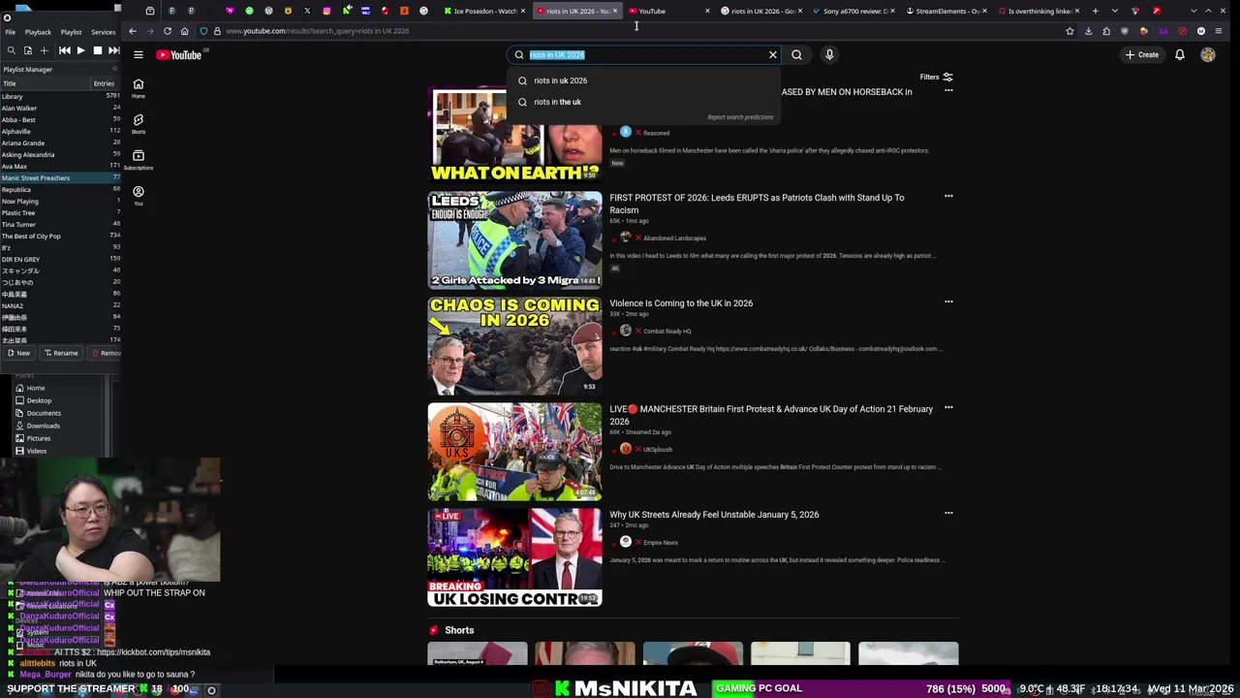
Task: Open the Instagram pinned tab
Action: click(x=326, y=11)
